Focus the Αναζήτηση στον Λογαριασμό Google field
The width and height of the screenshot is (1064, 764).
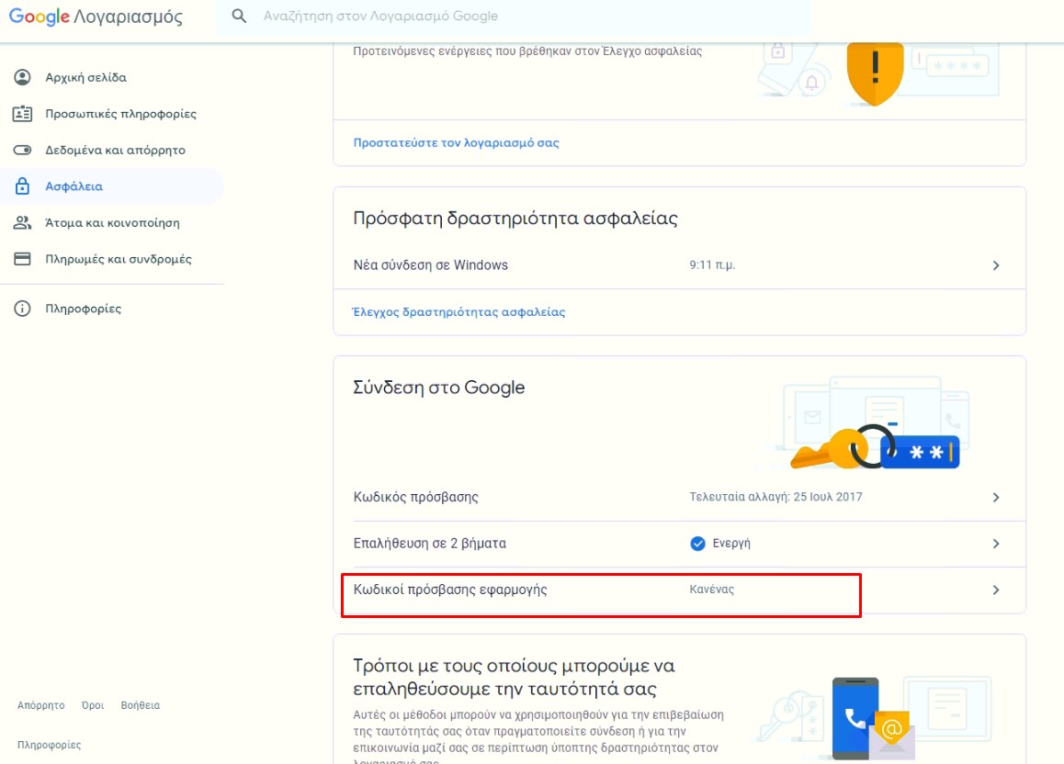click(514, 17)
